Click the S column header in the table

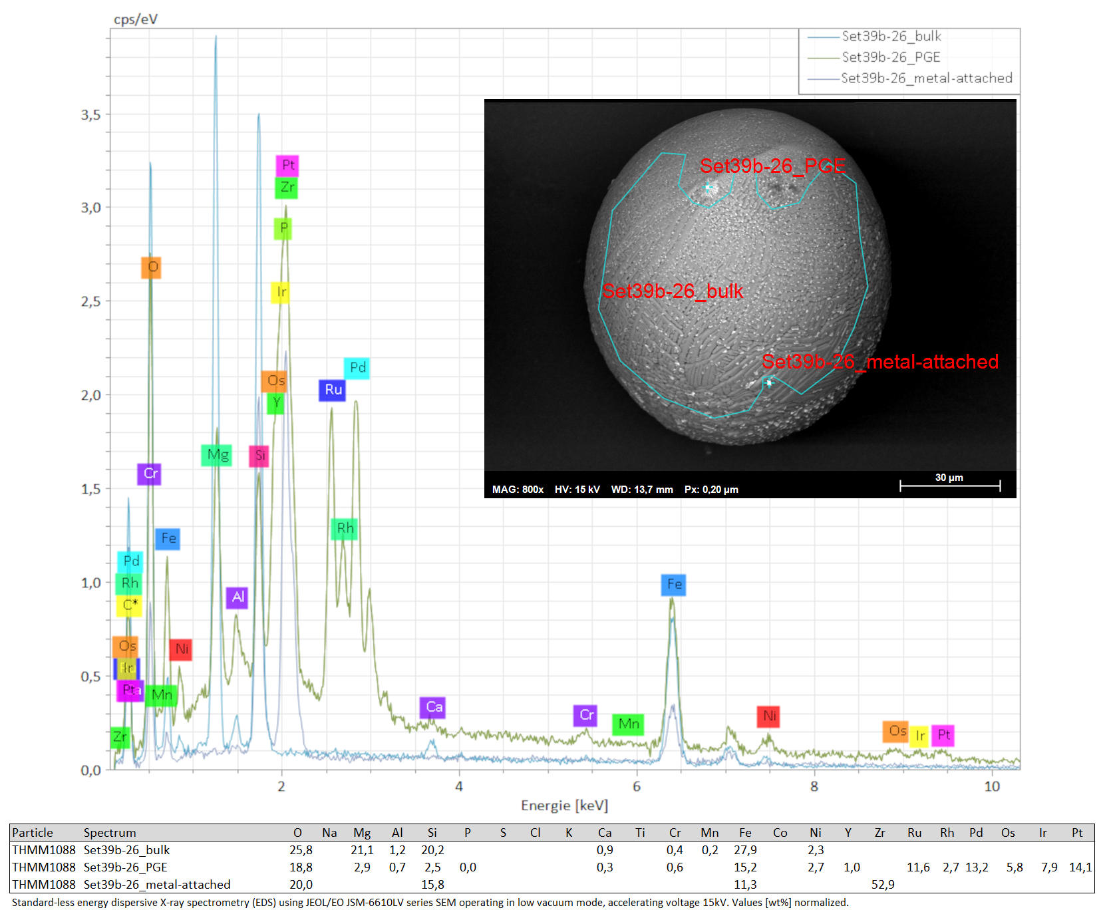503,833
